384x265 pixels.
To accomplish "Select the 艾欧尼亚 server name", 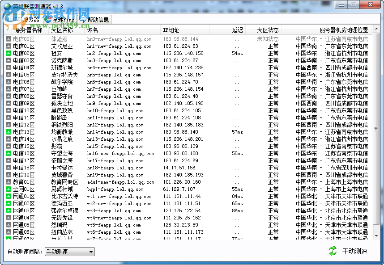I will 62,46.
